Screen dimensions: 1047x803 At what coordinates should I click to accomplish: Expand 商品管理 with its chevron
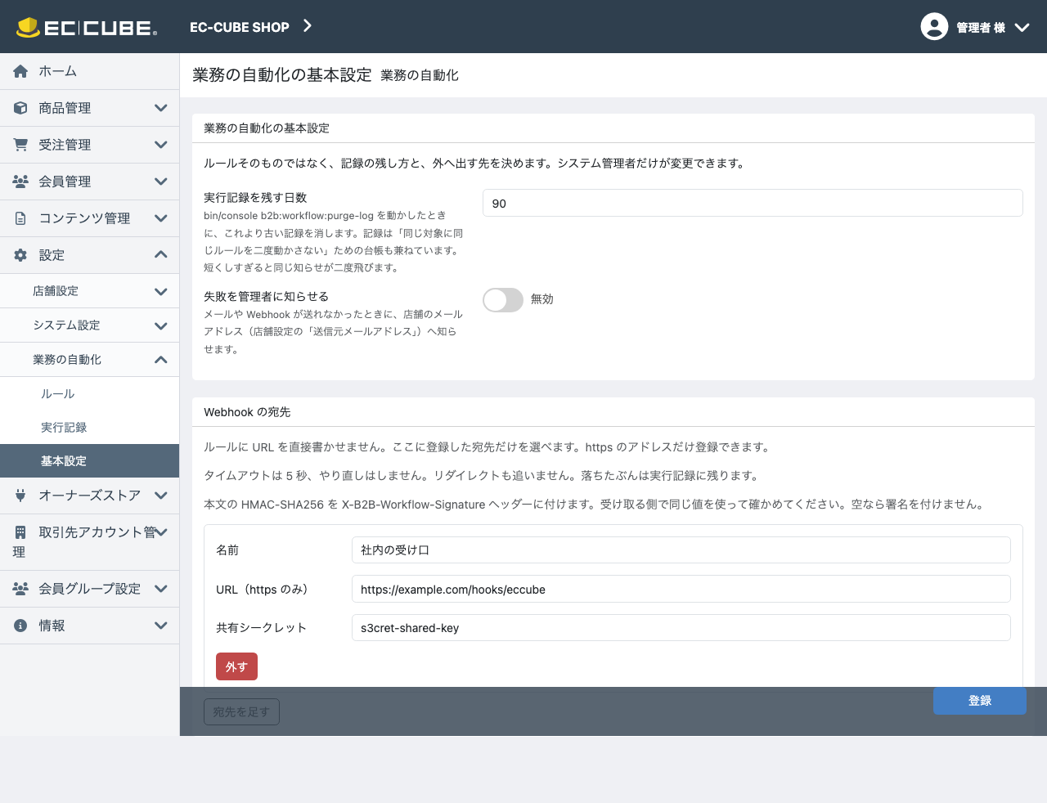[x=161, y=108]
